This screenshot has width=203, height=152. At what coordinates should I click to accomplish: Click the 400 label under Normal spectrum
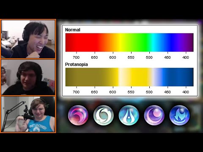click(x=186, y=57)
